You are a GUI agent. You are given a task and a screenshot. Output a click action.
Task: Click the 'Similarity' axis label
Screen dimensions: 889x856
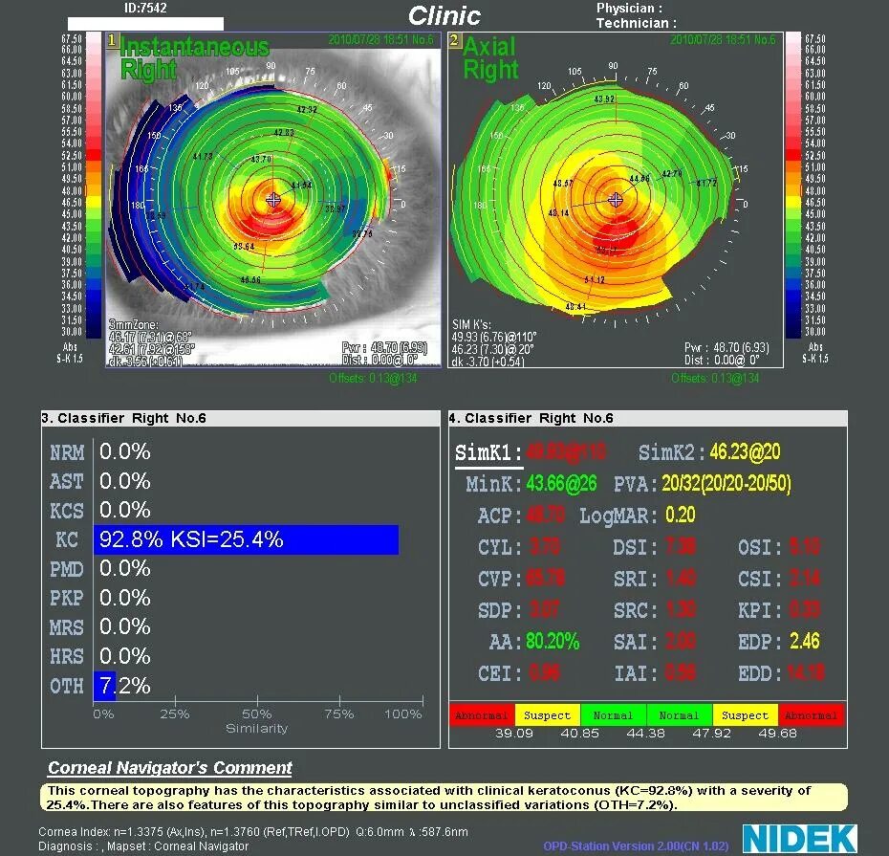click(x=257, y=729)
